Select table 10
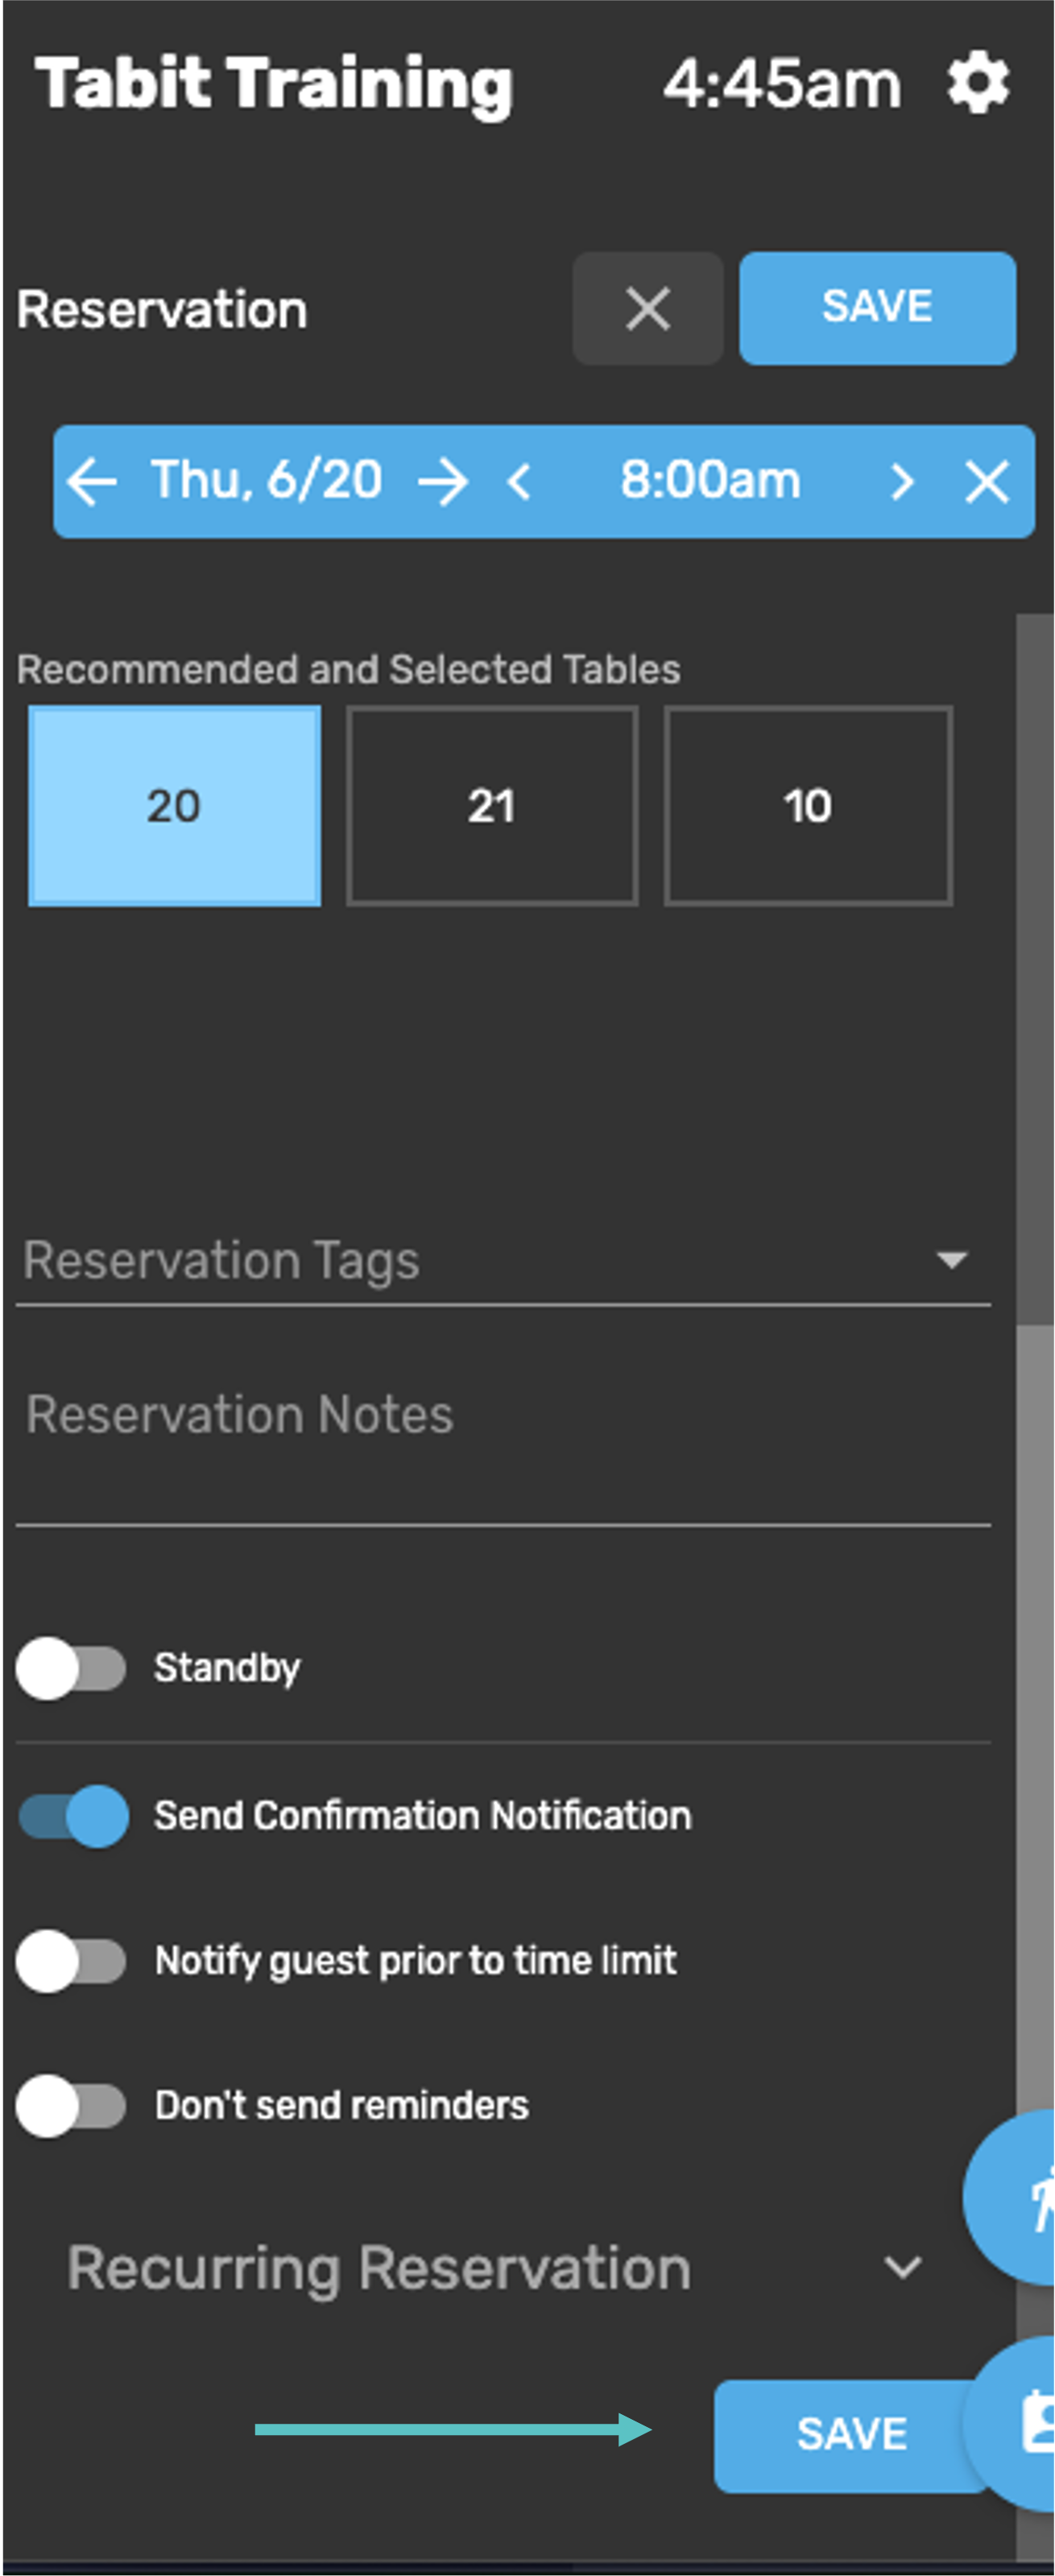 tap(808, 806)
